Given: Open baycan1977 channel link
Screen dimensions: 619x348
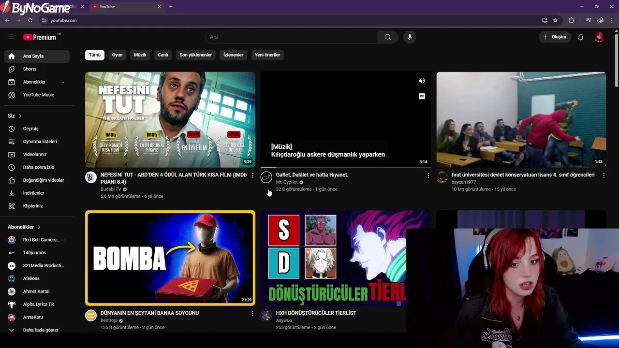Looking at the screenshot, I should 464,182.
